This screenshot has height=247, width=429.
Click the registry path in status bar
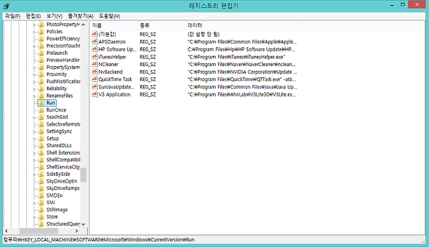tap(99, 240)
